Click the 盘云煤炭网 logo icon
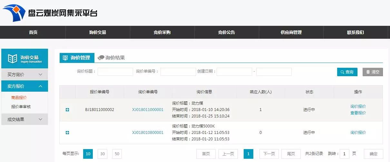The width and height of the screenshot is (390, 162). 14,13
